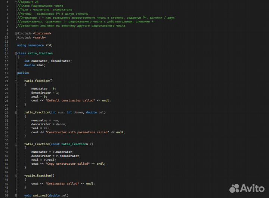Click the 'using namespace std;' line
The image size is (269, 198).
[x=37, y=45]
